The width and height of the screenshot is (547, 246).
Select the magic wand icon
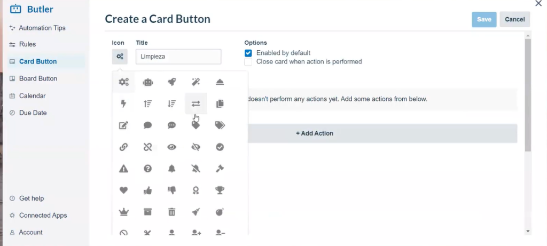point(196,82)
